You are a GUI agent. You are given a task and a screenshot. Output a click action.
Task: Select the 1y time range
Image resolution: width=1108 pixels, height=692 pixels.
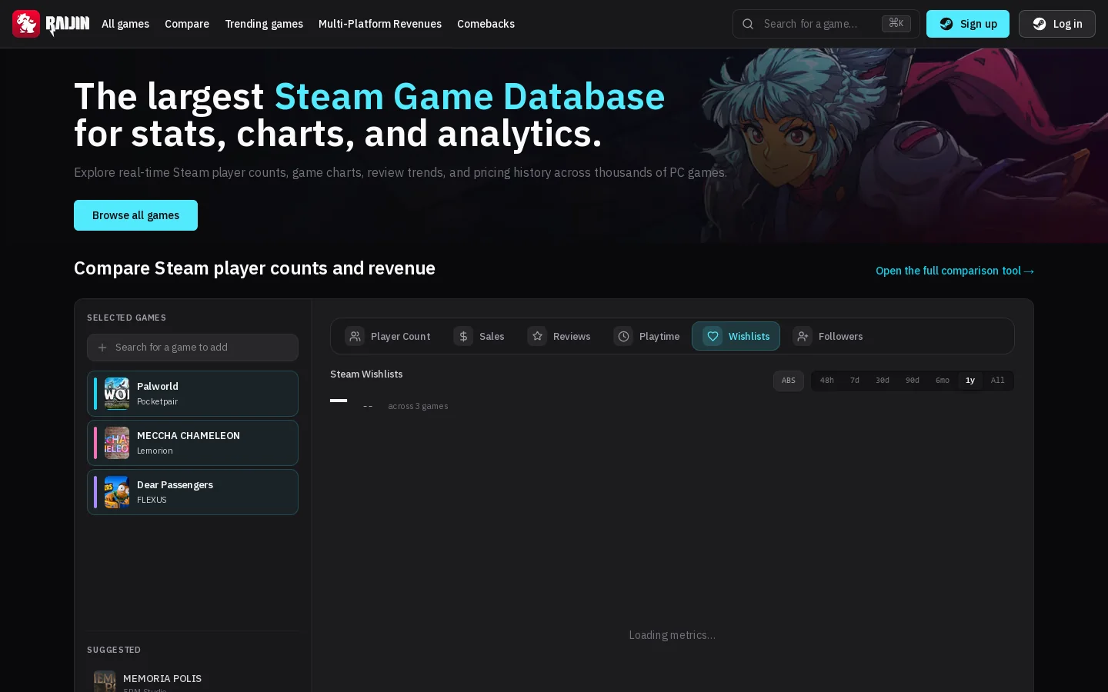(970, 381)
